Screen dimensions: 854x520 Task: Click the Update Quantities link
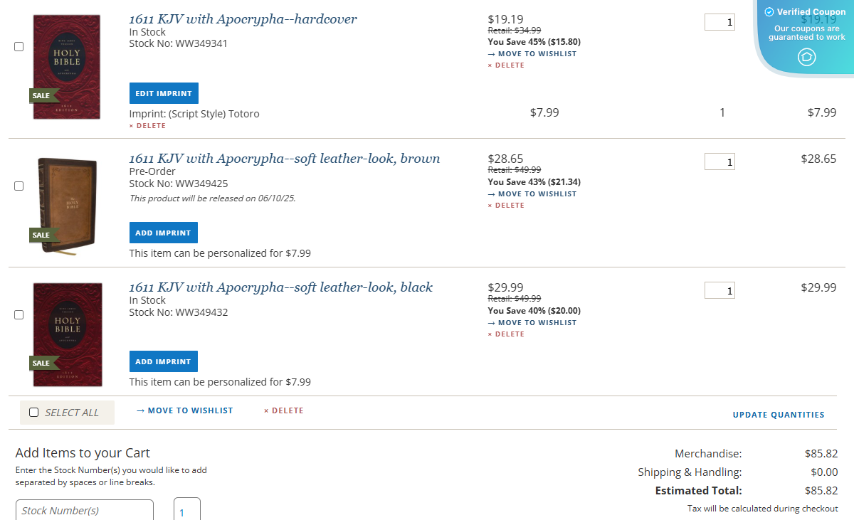coord(779,415)
